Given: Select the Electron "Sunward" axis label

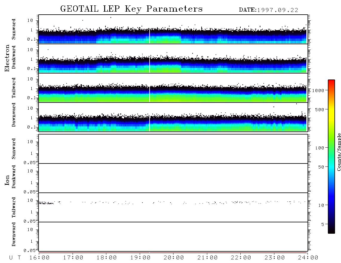Looking at the screenshot, I should [x=13, y=29].
